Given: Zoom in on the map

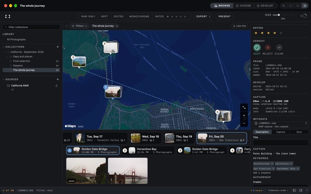Looking at the screenshot, I should (x=244, y=115).
